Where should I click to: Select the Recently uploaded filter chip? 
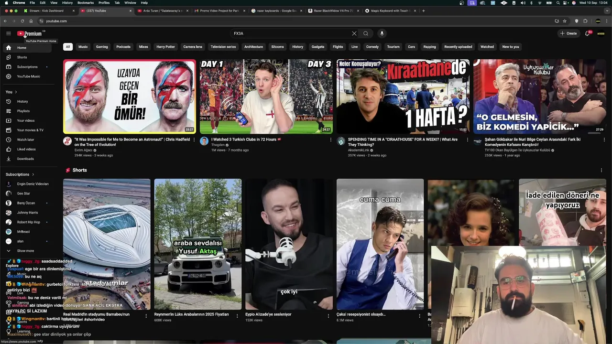[x=458, y=47]
